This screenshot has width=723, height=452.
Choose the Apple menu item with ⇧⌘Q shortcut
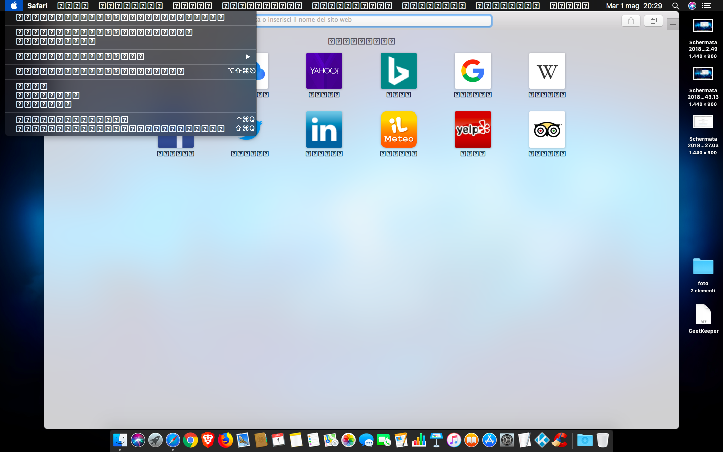tap(131, 128)
